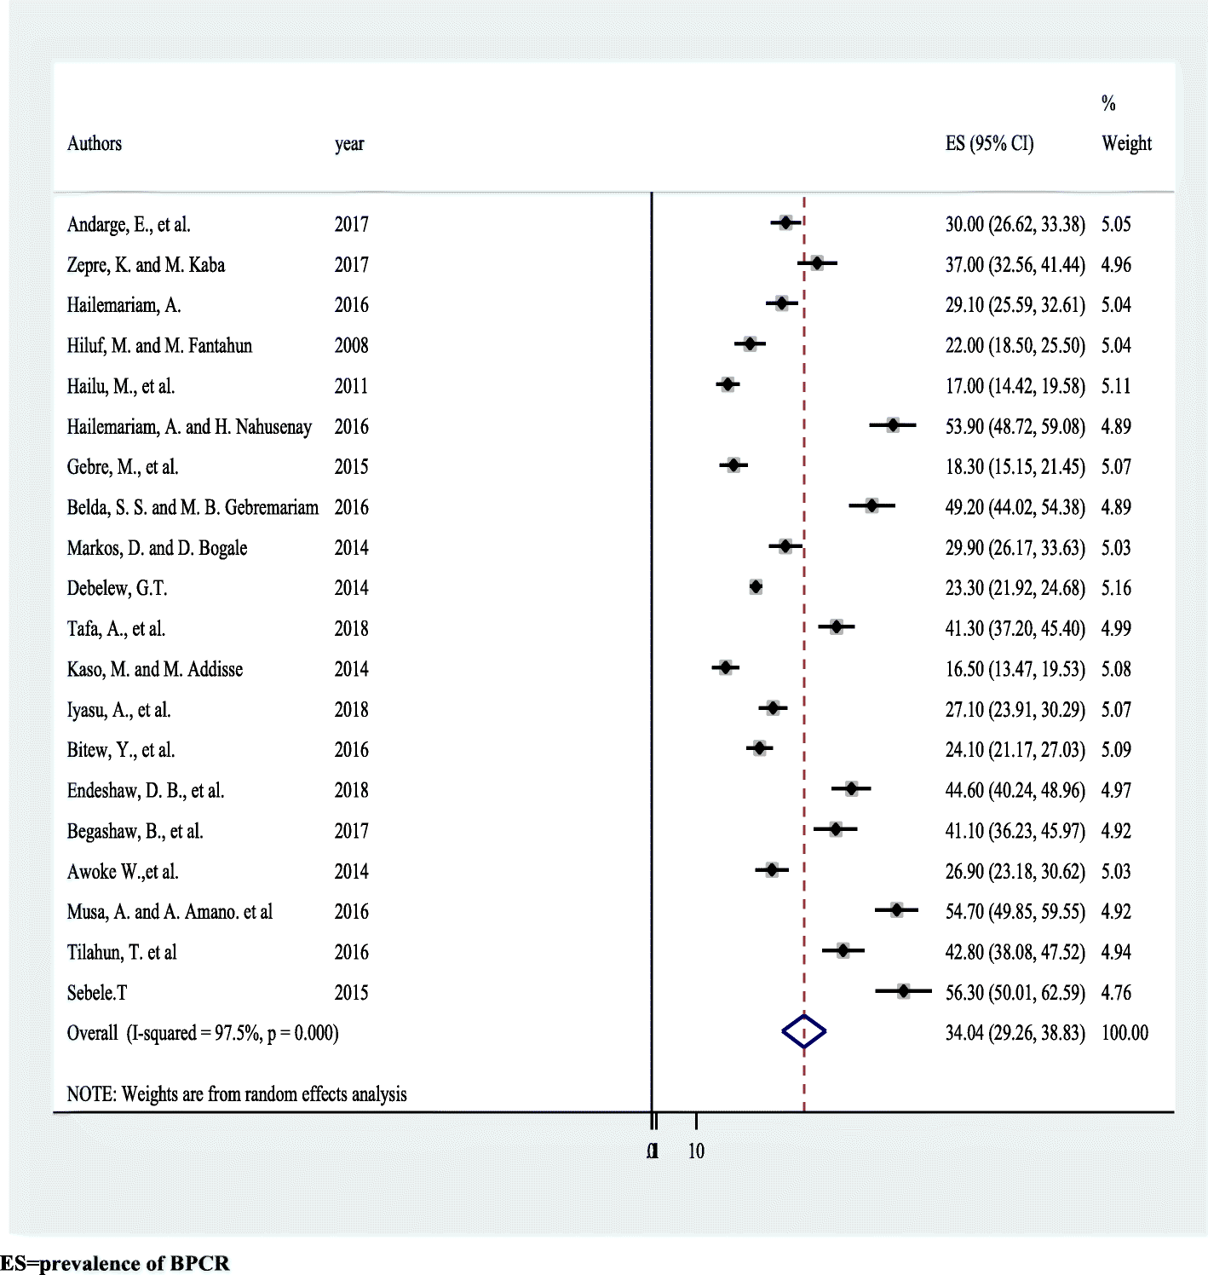The image size is (1208, 1275).
Task: Click the "year" column header
Action: [x=349, y=144]
